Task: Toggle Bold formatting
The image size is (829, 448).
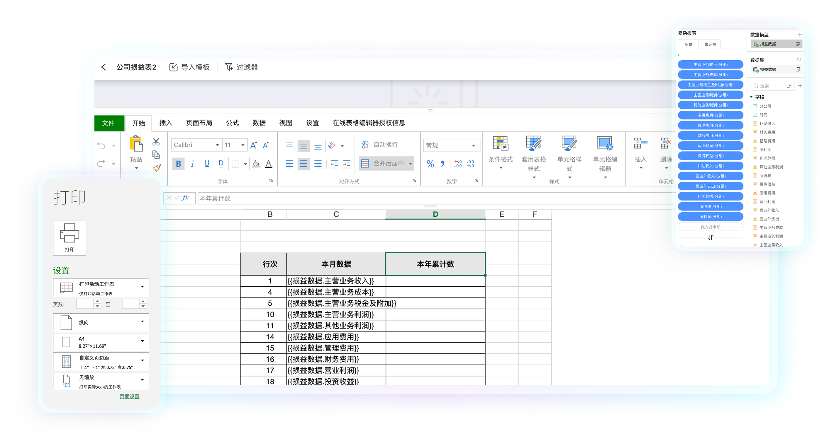Action: tap(178, 164)
